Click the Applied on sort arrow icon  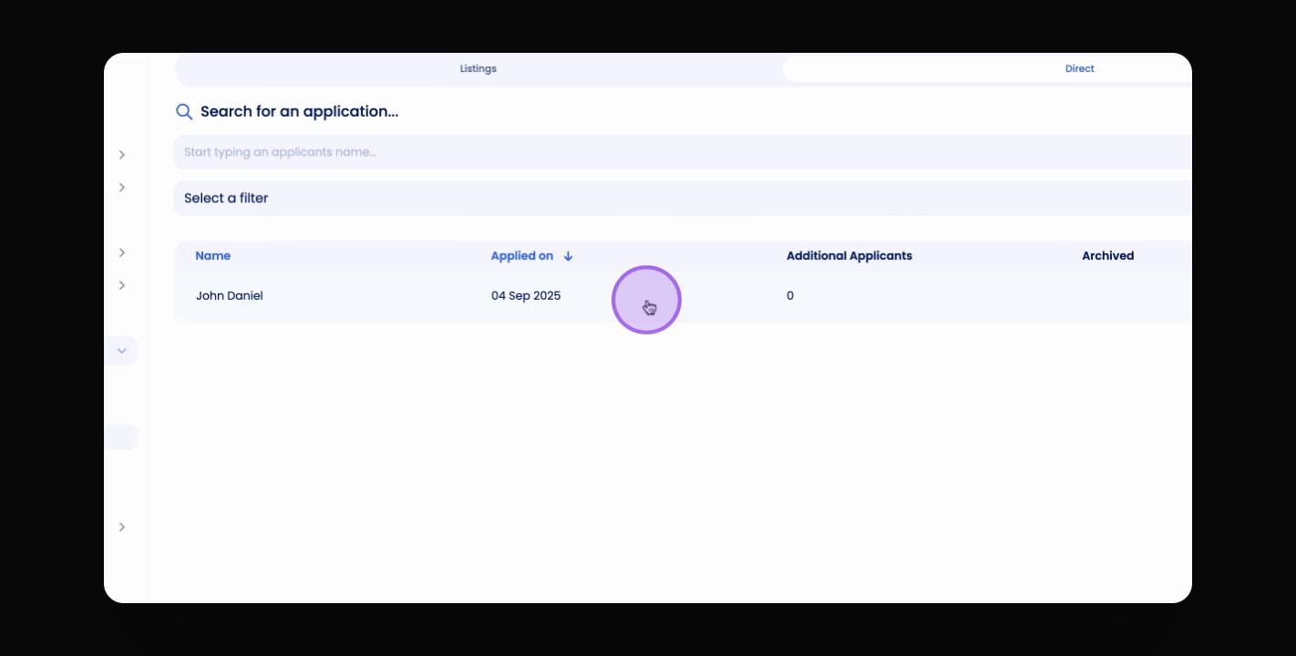[568, 256]
